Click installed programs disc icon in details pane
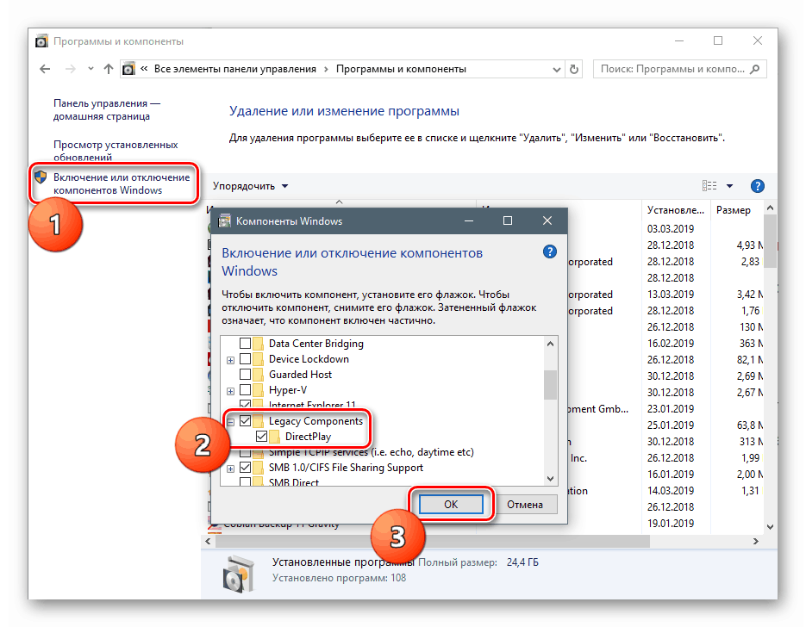Image resolution: width=806 pixels, height=627 pixels. [239, 573]
